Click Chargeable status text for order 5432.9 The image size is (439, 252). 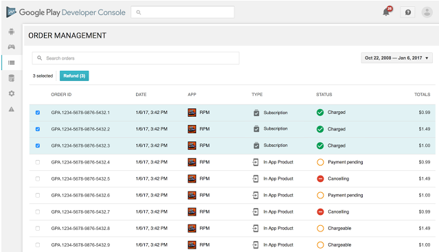click(339, 244)
